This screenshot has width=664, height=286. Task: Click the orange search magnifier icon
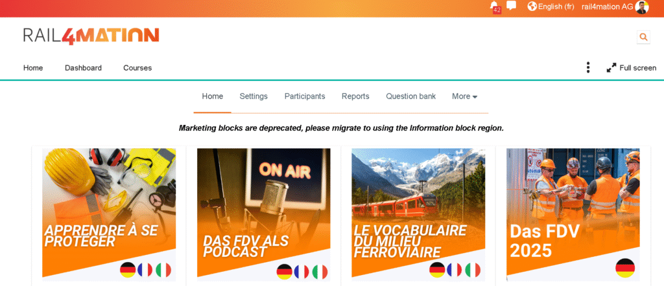[x=643, y=37]
